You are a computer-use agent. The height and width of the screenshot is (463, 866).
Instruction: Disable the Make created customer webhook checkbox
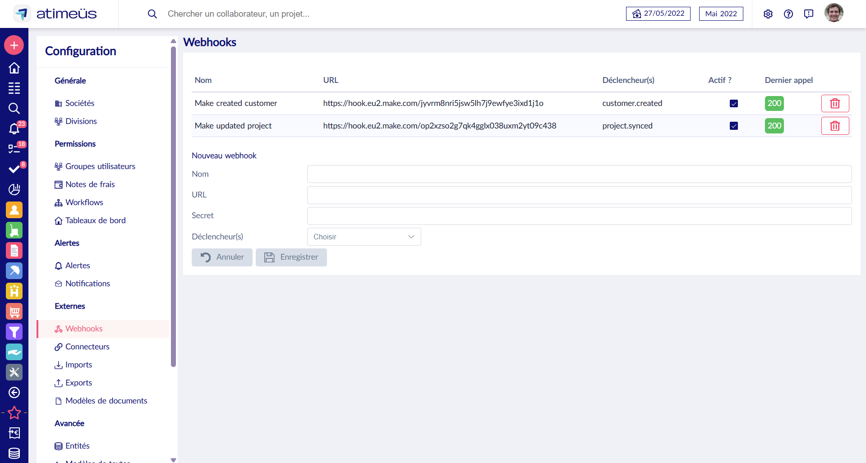pos(734,103)
